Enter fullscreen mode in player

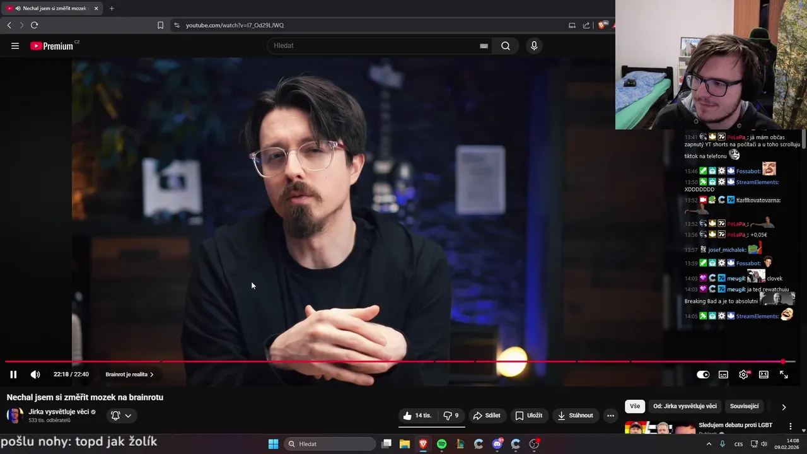coord(784,375)
